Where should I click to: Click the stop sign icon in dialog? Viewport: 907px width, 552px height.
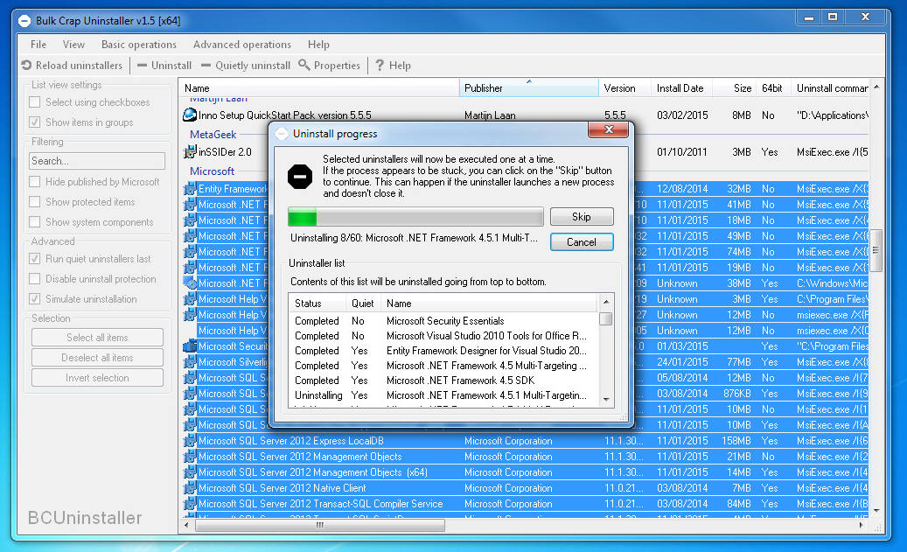300,176
